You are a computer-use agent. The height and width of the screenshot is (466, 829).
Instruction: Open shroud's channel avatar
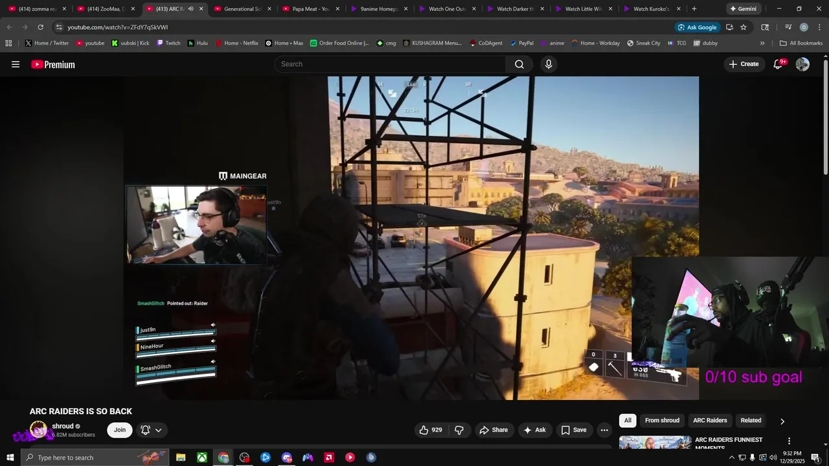point(38,430)
